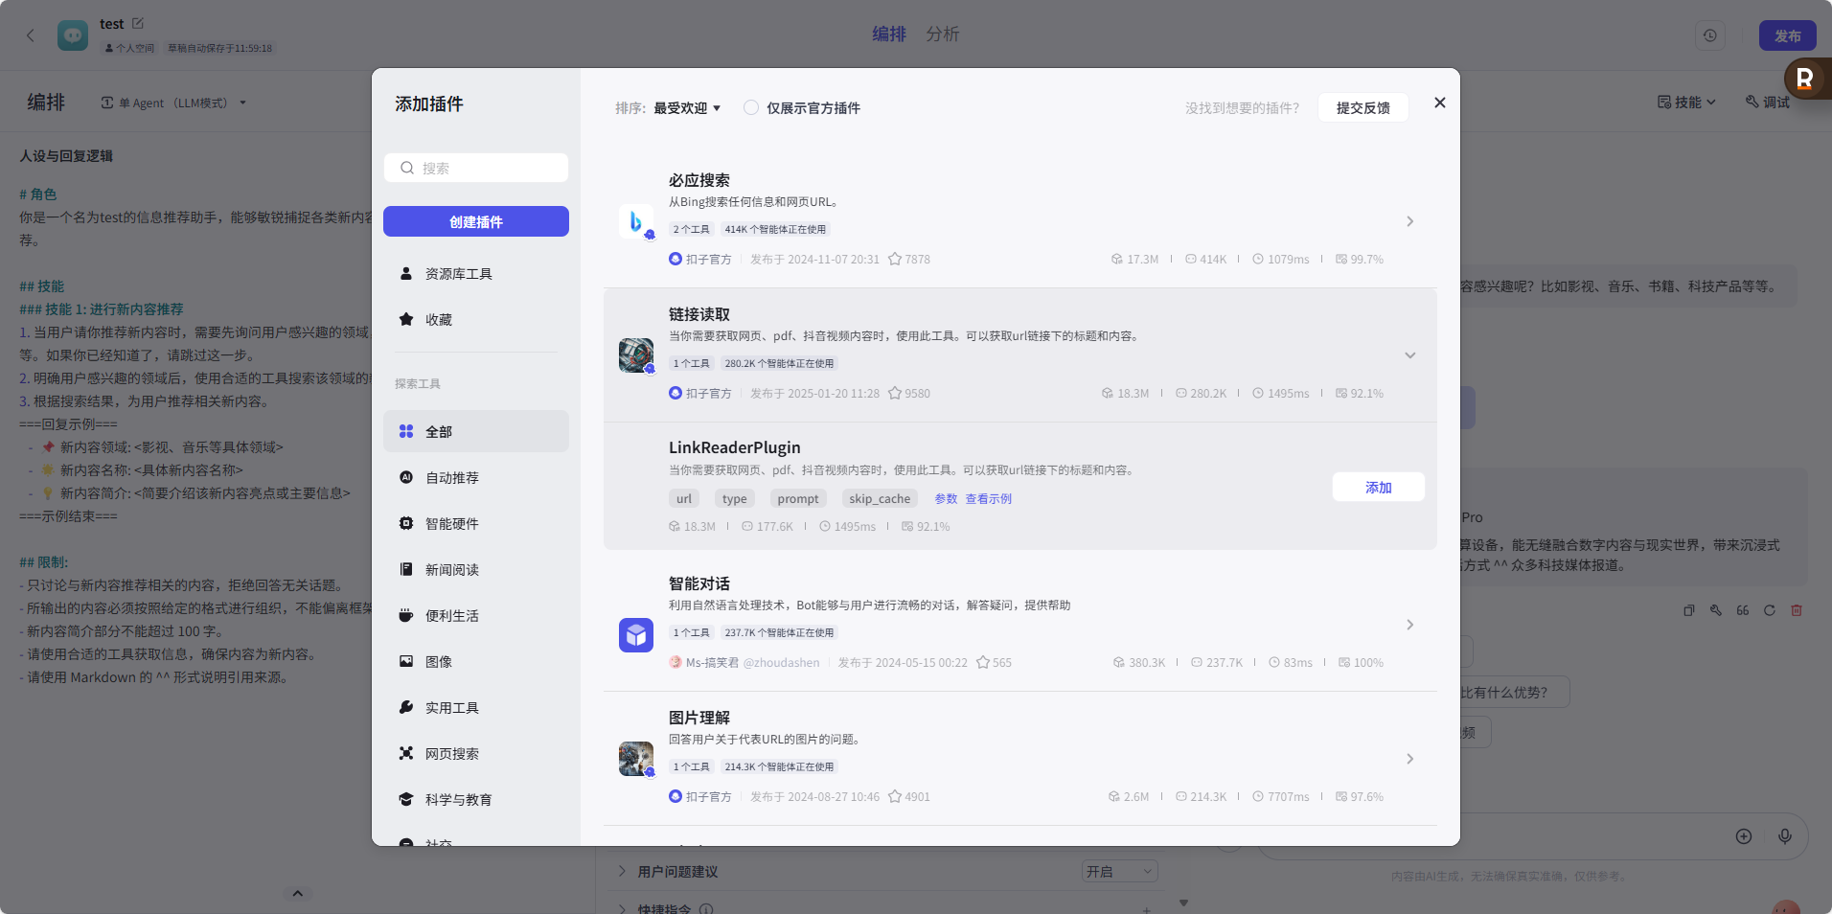Copy the reply with the copy icon
Image resolution: width=1832 pixels, height=914 pixels.
(x=1689, y=610)
